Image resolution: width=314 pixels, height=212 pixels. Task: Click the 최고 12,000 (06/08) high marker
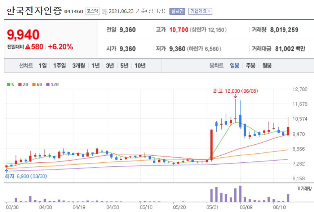point(235,91)
